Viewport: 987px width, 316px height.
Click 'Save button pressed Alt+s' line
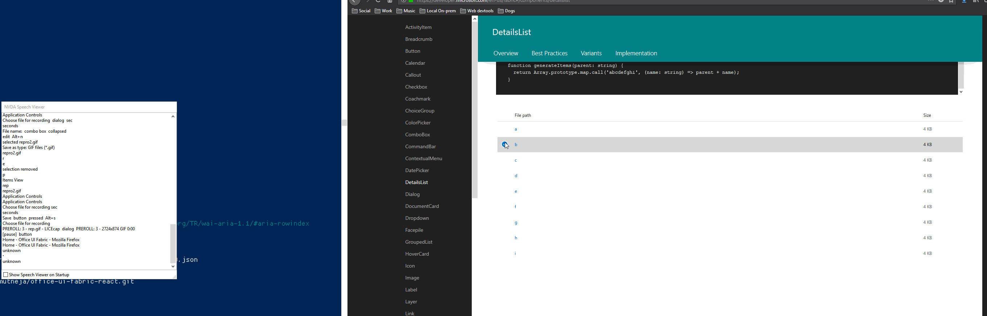click(x=29, y=218)
